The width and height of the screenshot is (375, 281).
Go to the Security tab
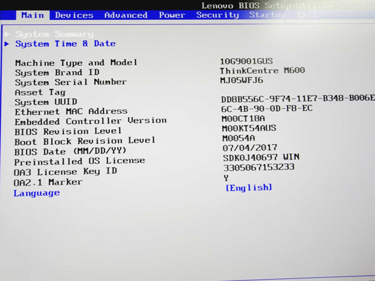tap(217, 15)
